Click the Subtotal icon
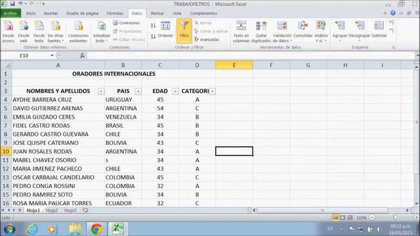Viewport: 420px width, 236px height. (x=379, y=26)
